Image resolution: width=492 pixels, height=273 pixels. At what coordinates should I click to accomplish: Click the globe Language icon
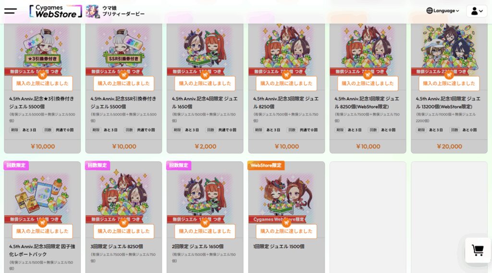click(x=430, y=11)
